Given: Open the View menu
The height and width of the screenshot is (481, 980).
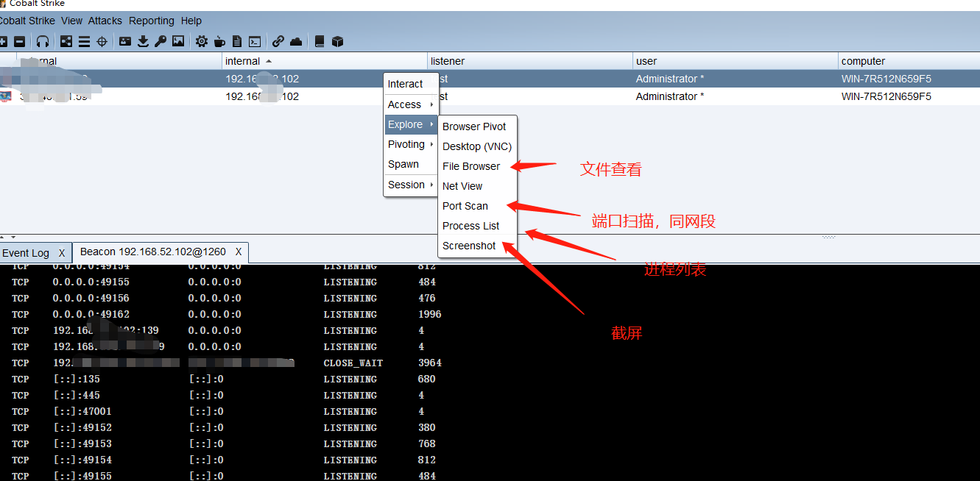Looking at the screenshot, I should 72,21.
